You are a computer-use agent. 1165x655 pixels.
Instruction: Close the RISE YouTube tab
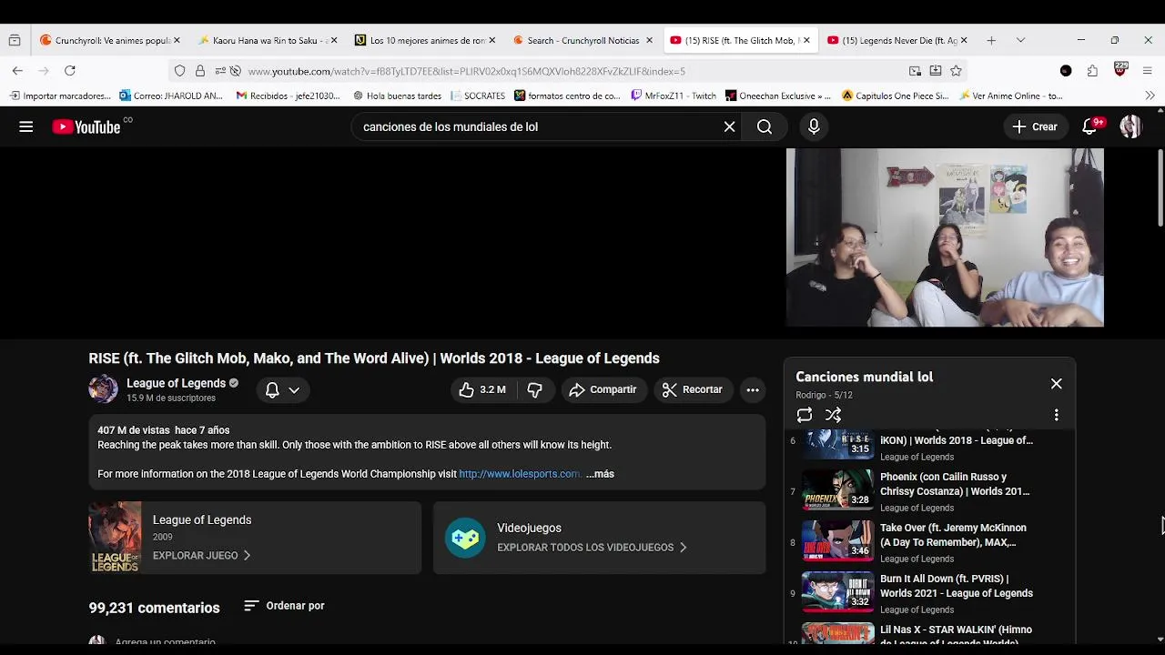pyautogui.click(x=806, y=40)
